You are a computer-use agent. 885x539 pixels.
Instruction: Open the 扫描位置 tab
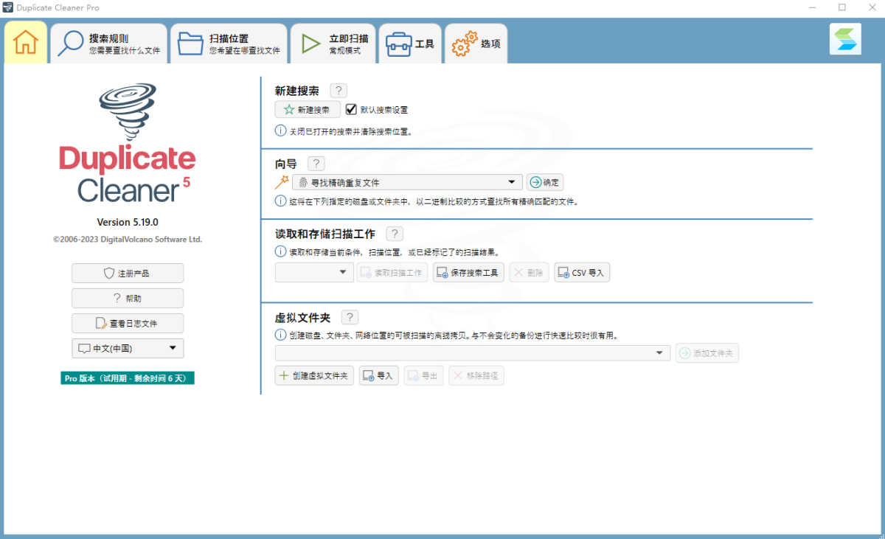click(229, 43)
